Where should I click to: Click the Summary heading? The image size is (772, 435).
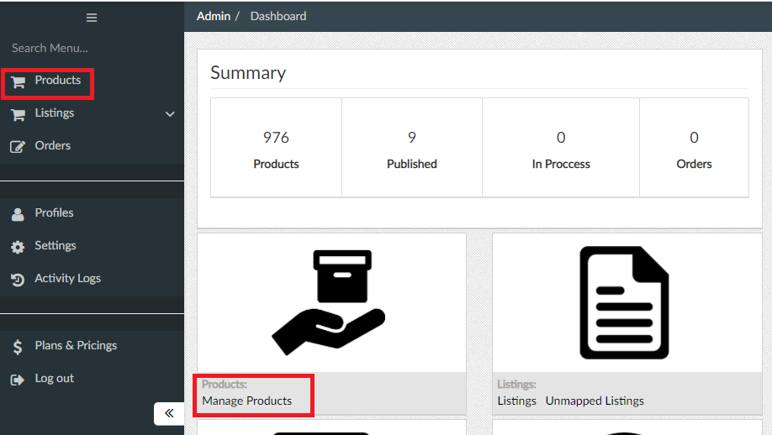click(248, 73)
